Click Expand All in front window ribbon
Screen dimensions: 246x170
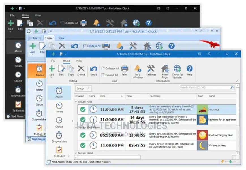coord(110,75)
